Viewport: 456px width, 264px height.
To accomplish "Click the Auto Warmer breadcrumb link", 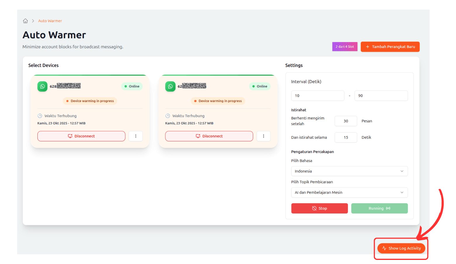I will point(50,21).
